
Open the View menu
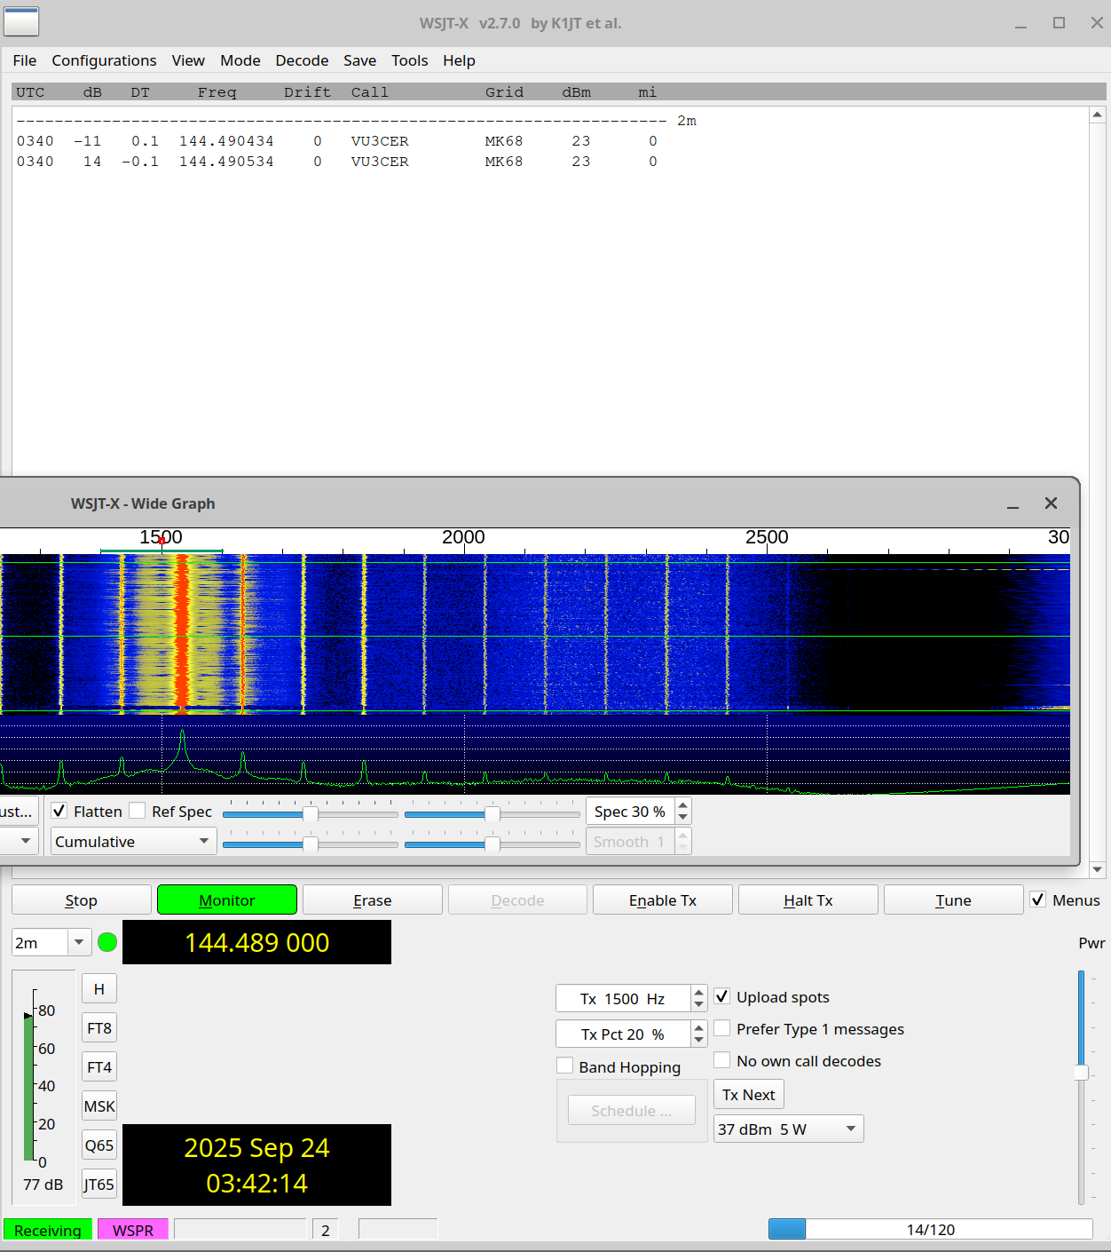click(x=188, y=60)
